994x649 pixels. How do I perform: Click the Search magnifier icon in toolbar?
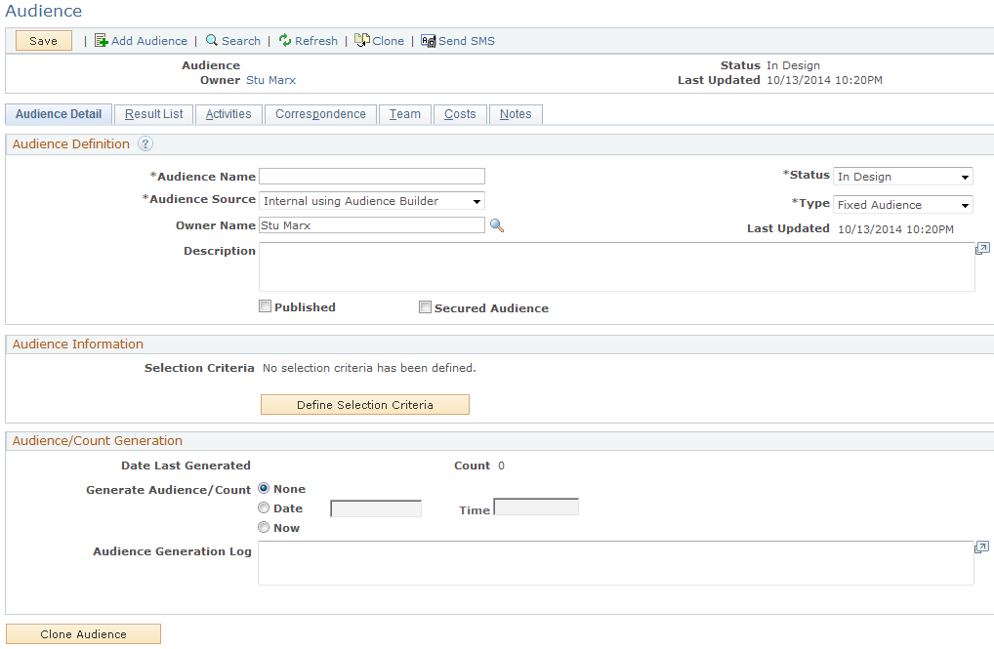click(x=212, y=40)
